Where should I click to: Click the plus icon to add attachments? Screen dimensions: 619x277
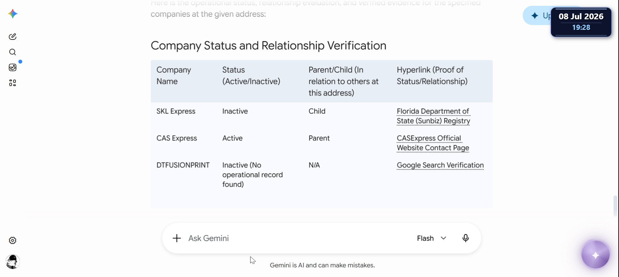[177, 238]
